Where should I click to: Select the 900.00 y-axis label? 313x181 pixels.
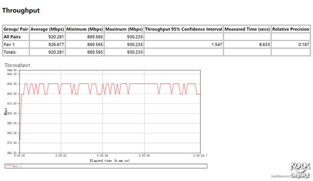click(12, 113)
